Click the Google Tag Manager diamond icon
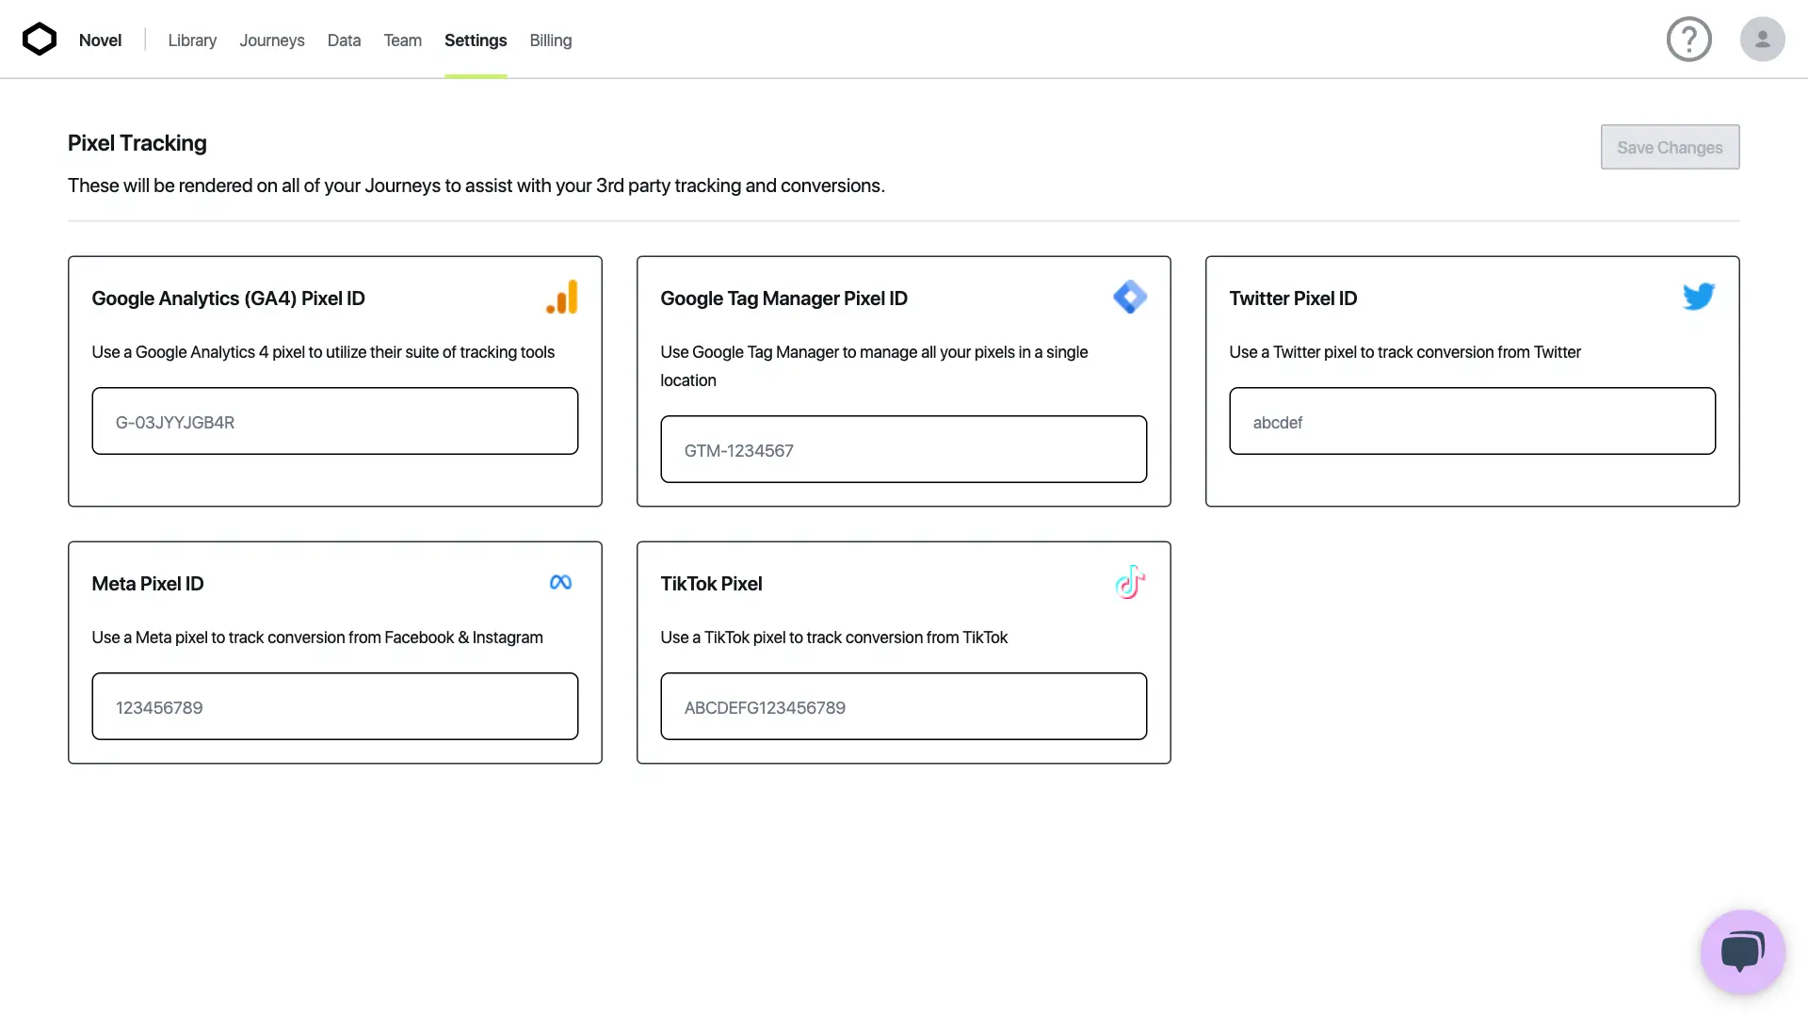Image resolution: width=1808 pixels, height=1017 pixels. tap(1130, 298)
